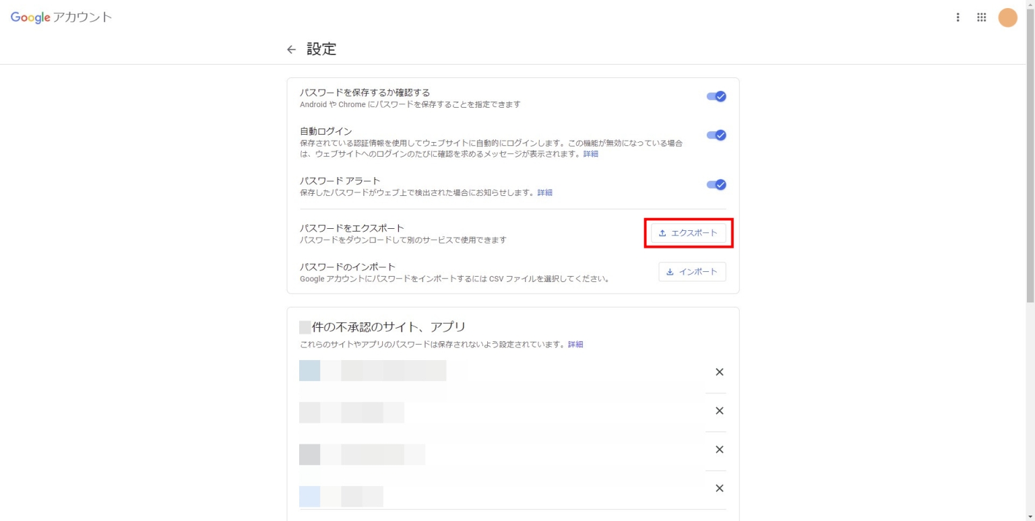The height and width of the screenshot is (521, 1035).
Task: Click the Google アカウント logo
Action: tap(61, 18)
